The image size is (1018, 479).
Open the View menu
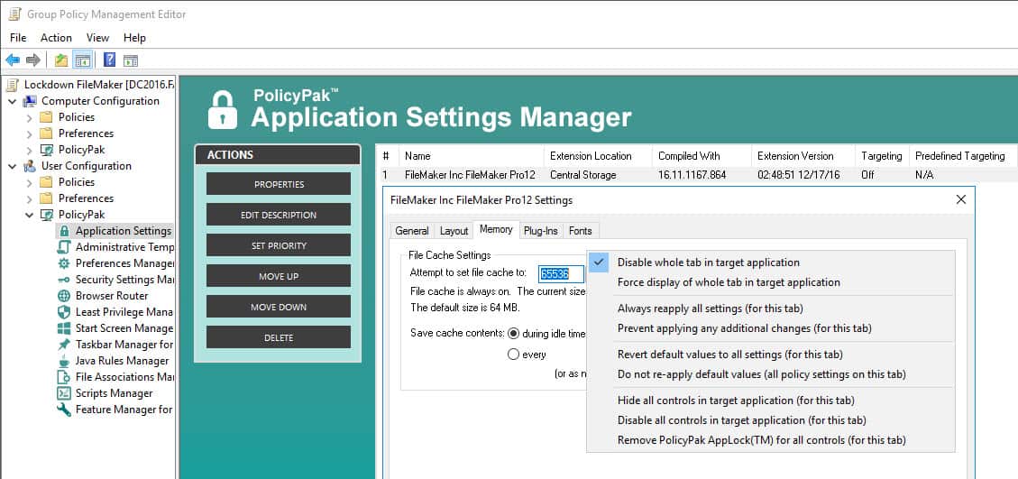pyautogui.click(x=98, y=38)
